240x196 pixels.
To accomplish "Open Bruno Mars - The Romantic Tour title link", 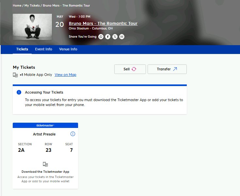I will click(x=103, y=24).
